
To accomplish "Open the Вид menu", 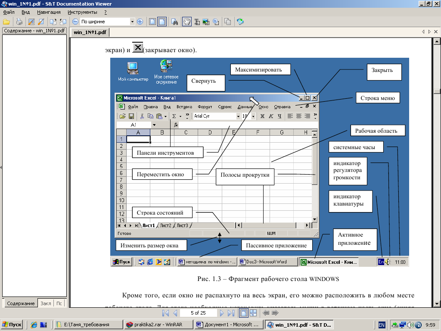I will 25,12.
